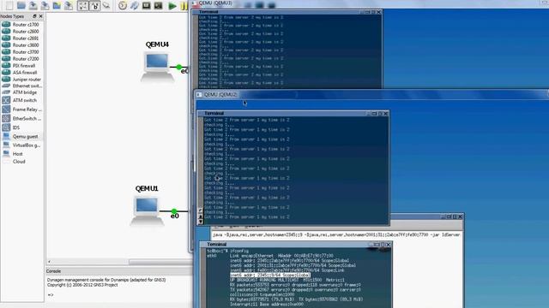Toggle the Show interface labels toolbar button
Viewport: 549px width, 308px height.
83,6
